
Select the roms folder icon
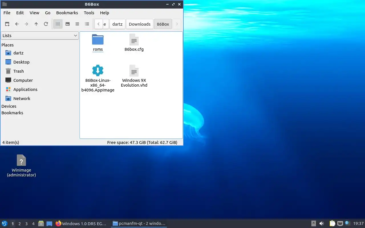[98, 40]
